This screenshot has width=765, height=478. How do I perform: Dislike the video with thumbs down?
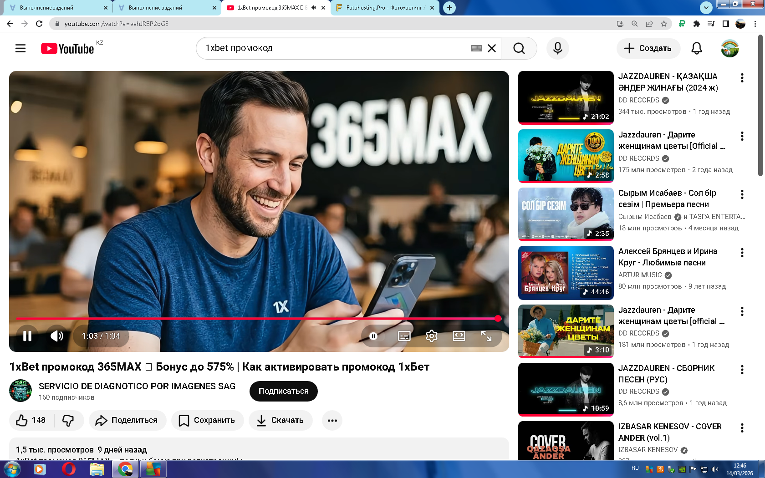68,420
